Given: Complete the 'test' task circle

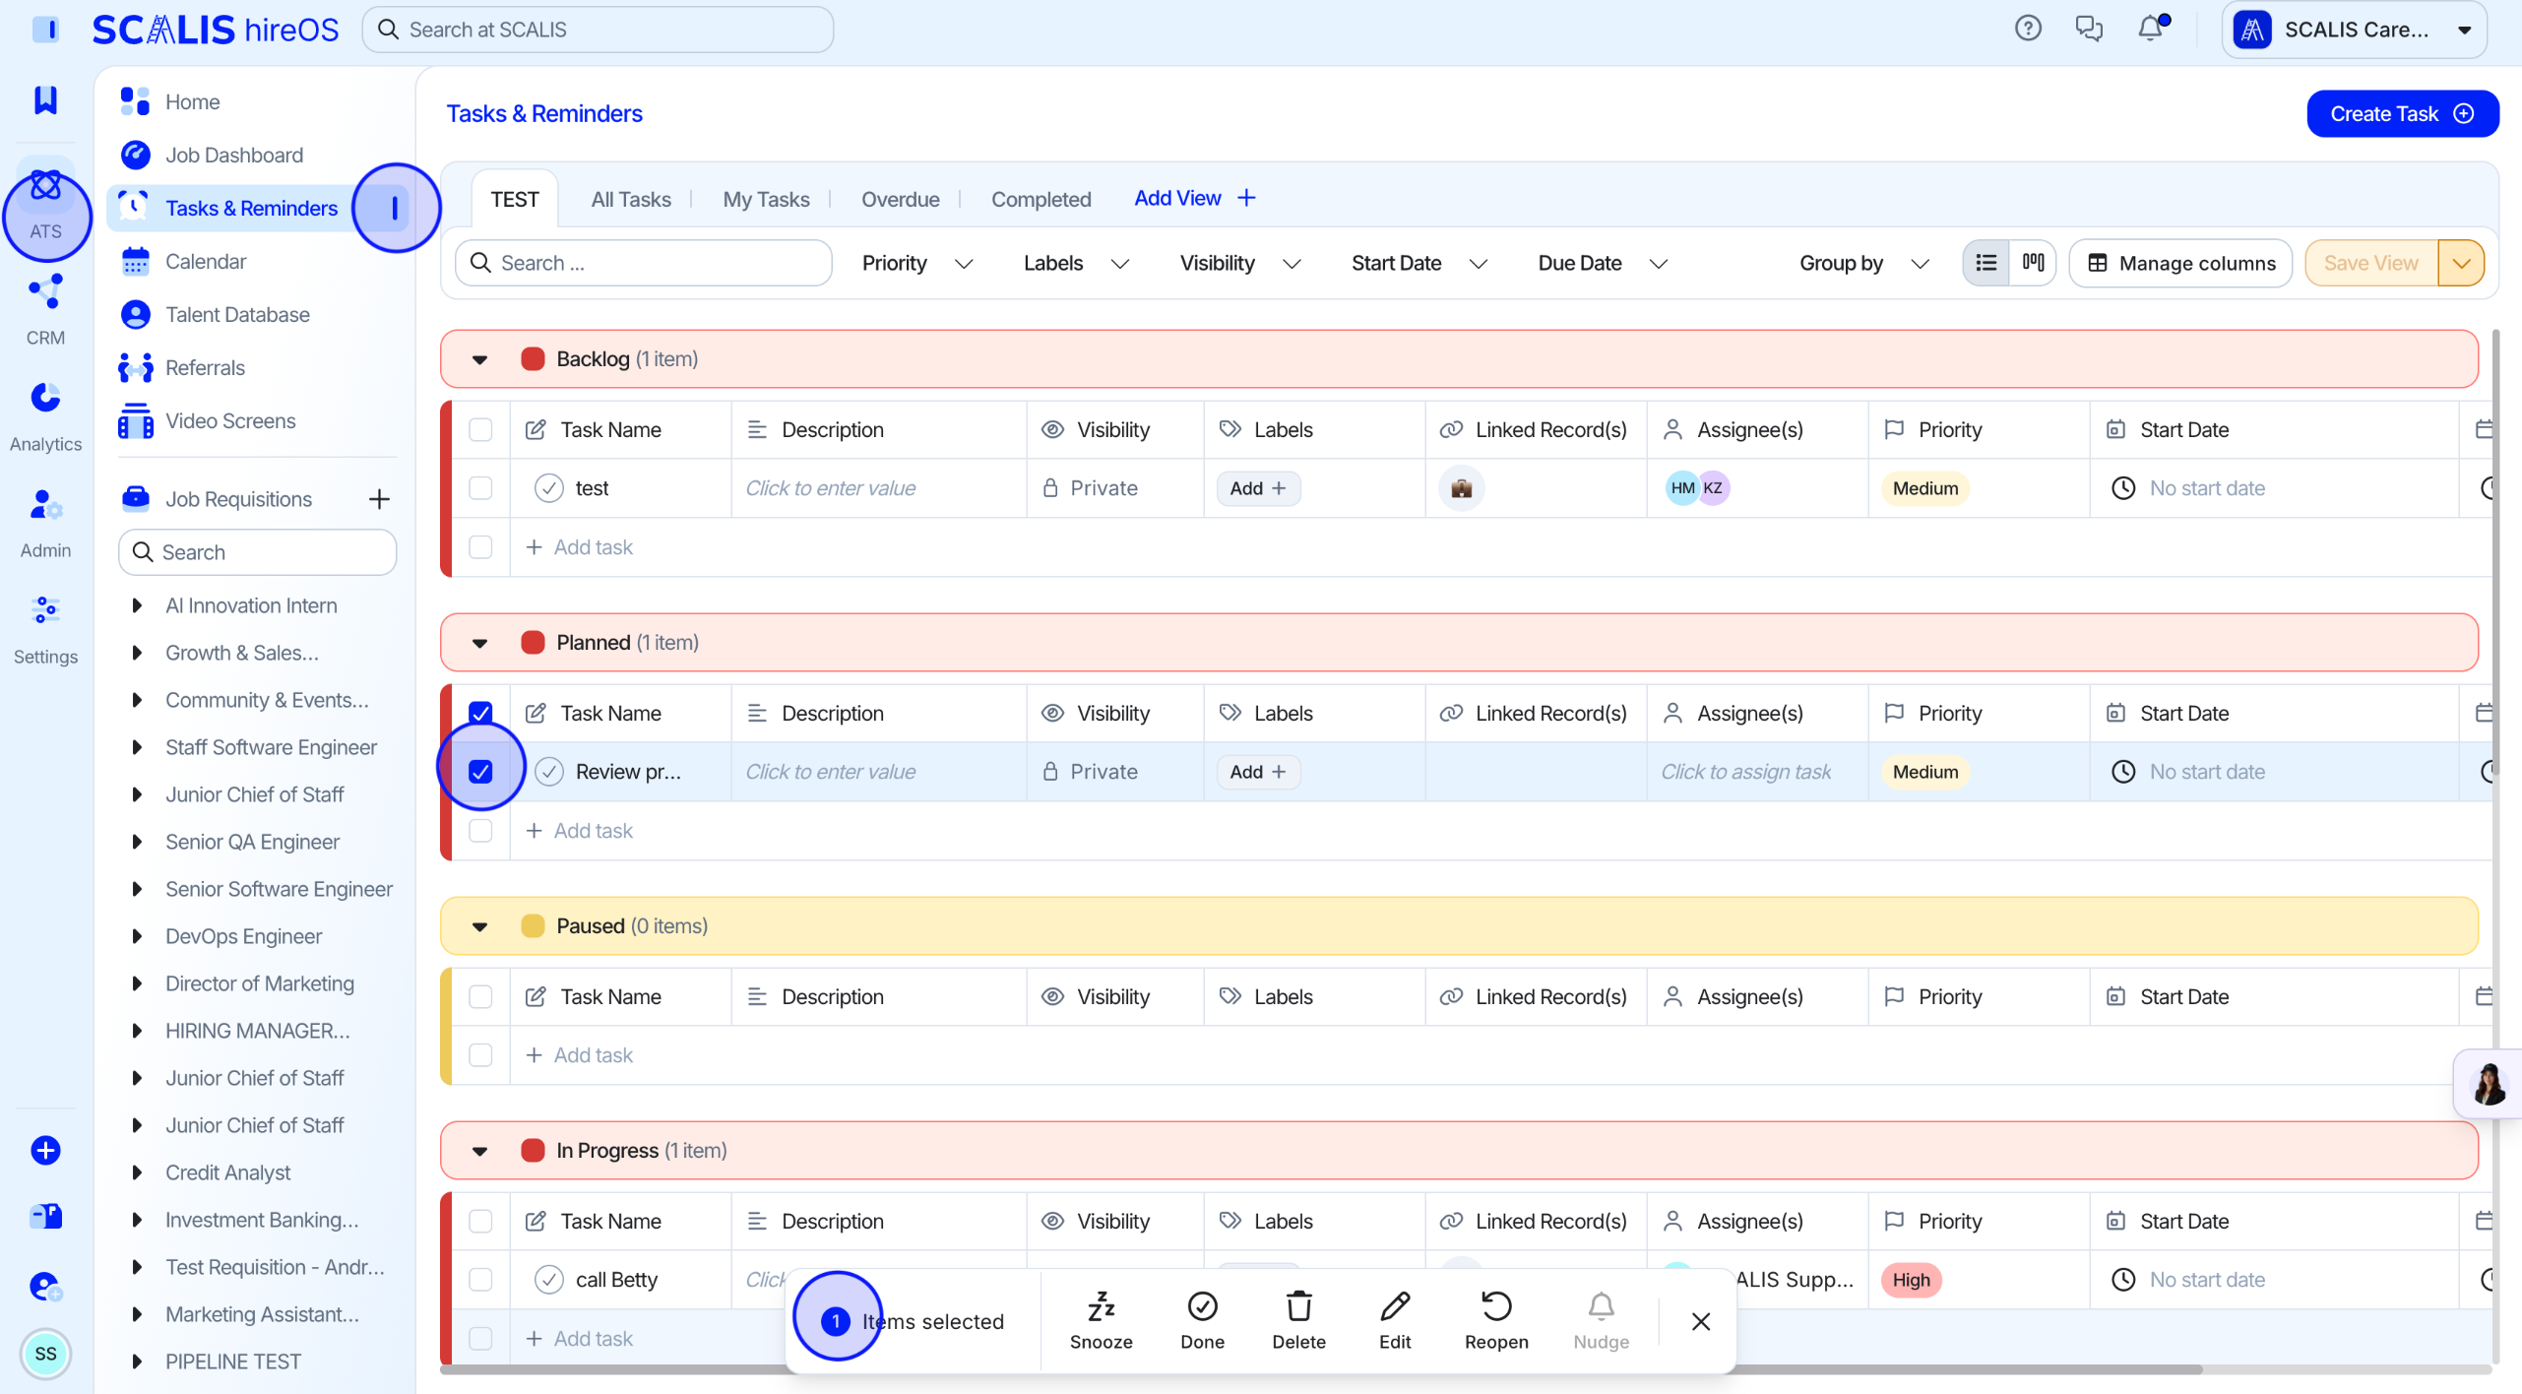Looking at the screenshot, I should point(548,488).
